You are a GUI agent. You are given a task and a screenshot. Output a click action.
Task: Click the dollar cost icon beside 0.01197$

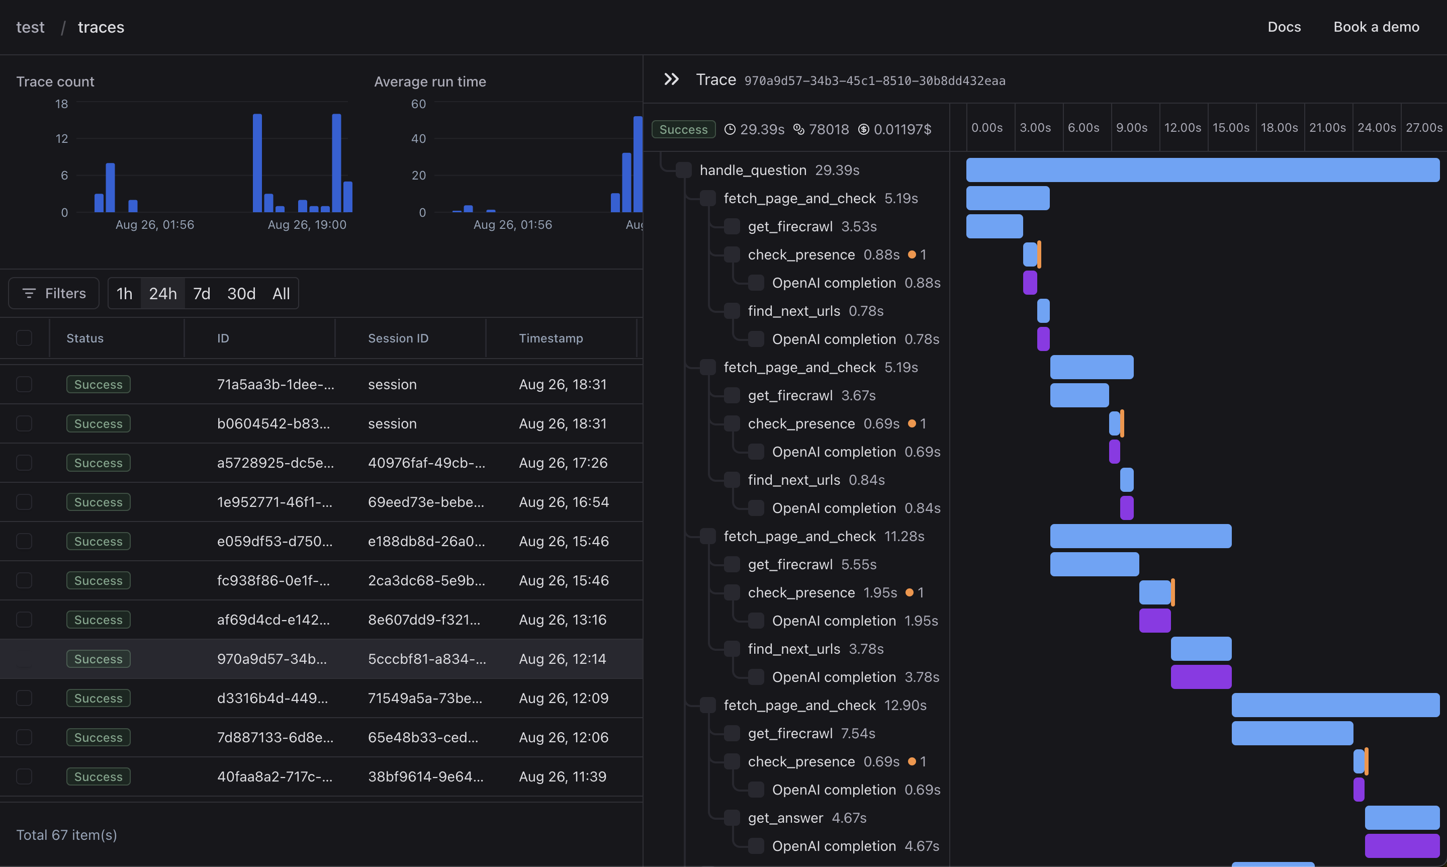coord(863,129)
